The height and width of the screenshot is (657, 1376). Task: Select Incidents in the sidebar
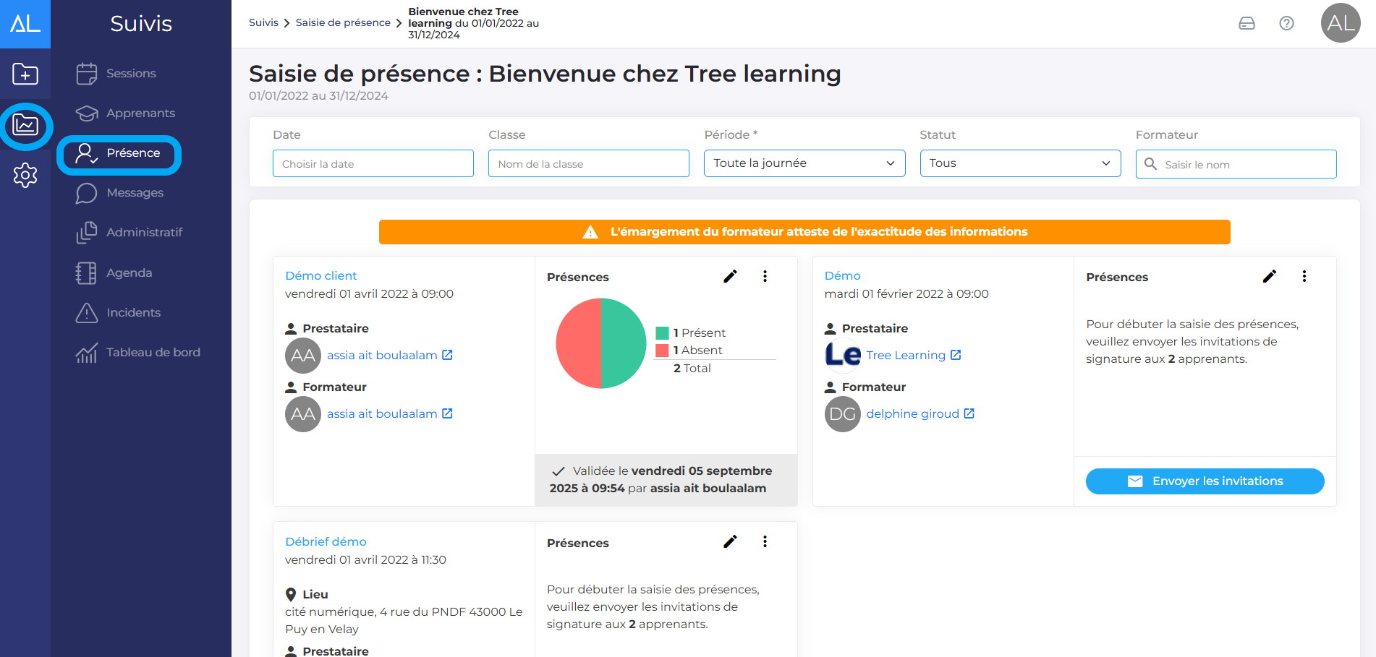coord(133,312)
